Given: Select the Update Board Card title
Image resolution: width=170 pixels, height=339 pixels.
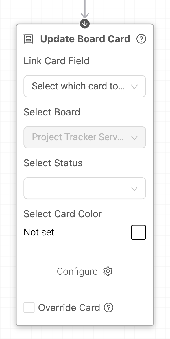Looking at the screenshot, I should click(85, 39).
